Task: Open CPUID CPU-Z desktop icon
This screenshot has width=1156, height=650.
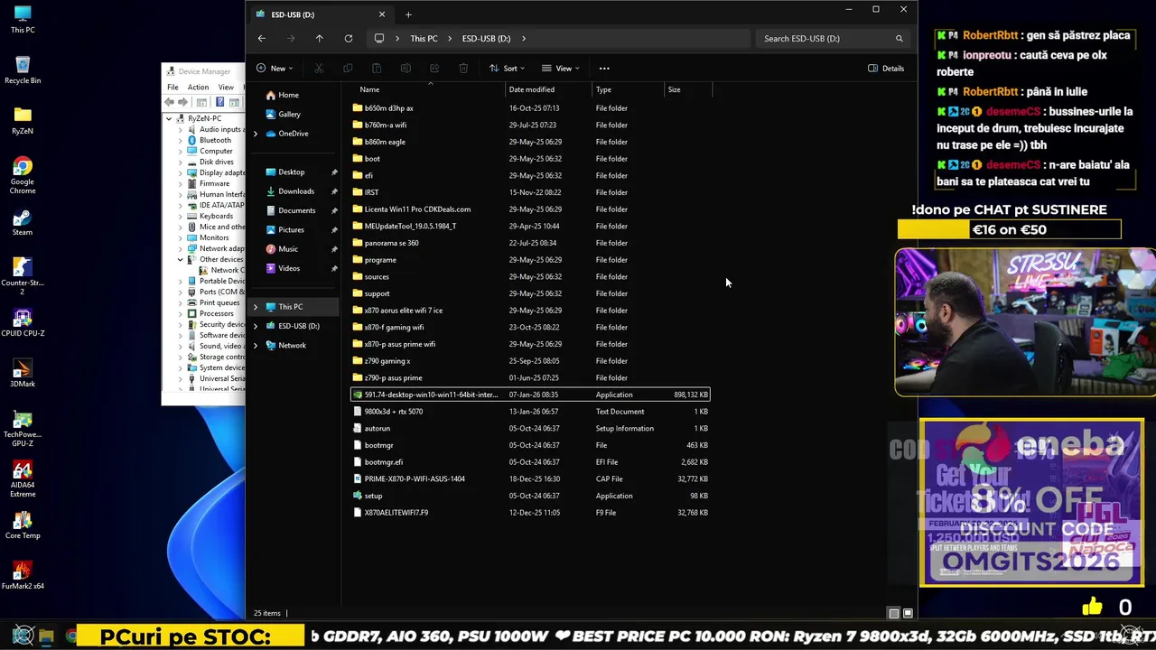Action: (x=23, y=323)
